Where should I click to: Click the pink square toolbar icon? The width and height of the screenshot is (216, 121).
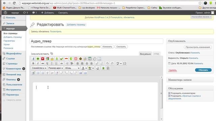click(x=76, y=59)
